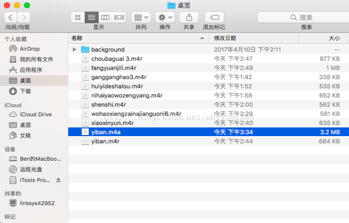
Task: Select yiban.m4r file
Action: [x=208, y=141]
